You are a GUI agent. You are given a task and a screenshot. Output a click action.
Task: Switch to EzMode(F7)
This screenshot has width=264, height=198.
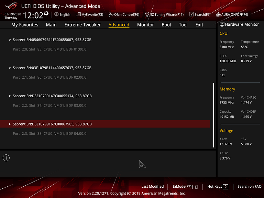point(185,187)
